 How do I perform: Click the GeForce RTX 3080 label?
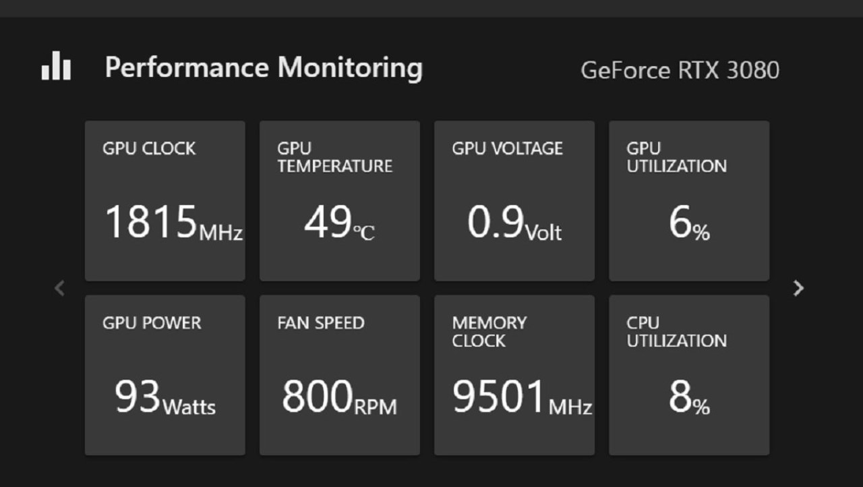[680, 70]
